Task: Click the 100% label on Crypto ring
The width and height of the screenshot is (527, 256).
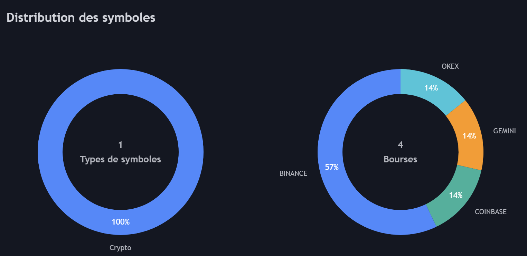Action: coord(121,222)
